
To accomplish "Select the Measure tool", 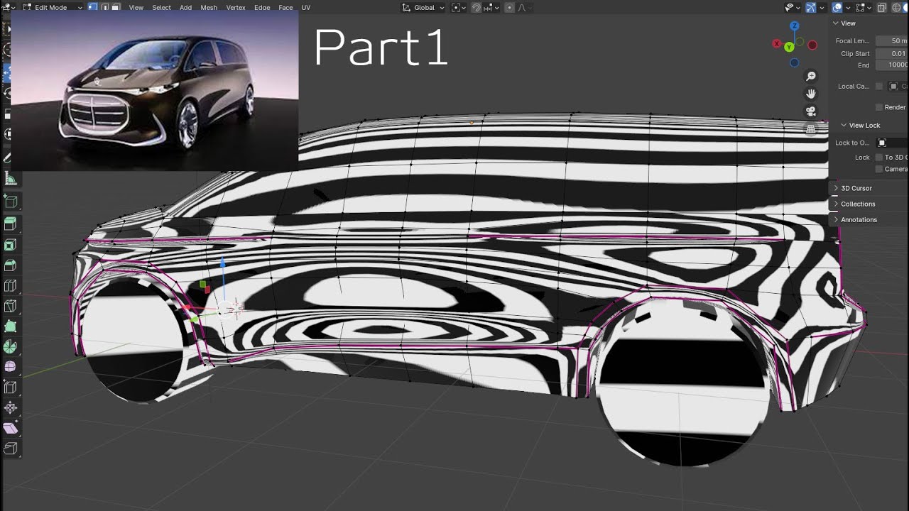I will (x=11, y=179).
